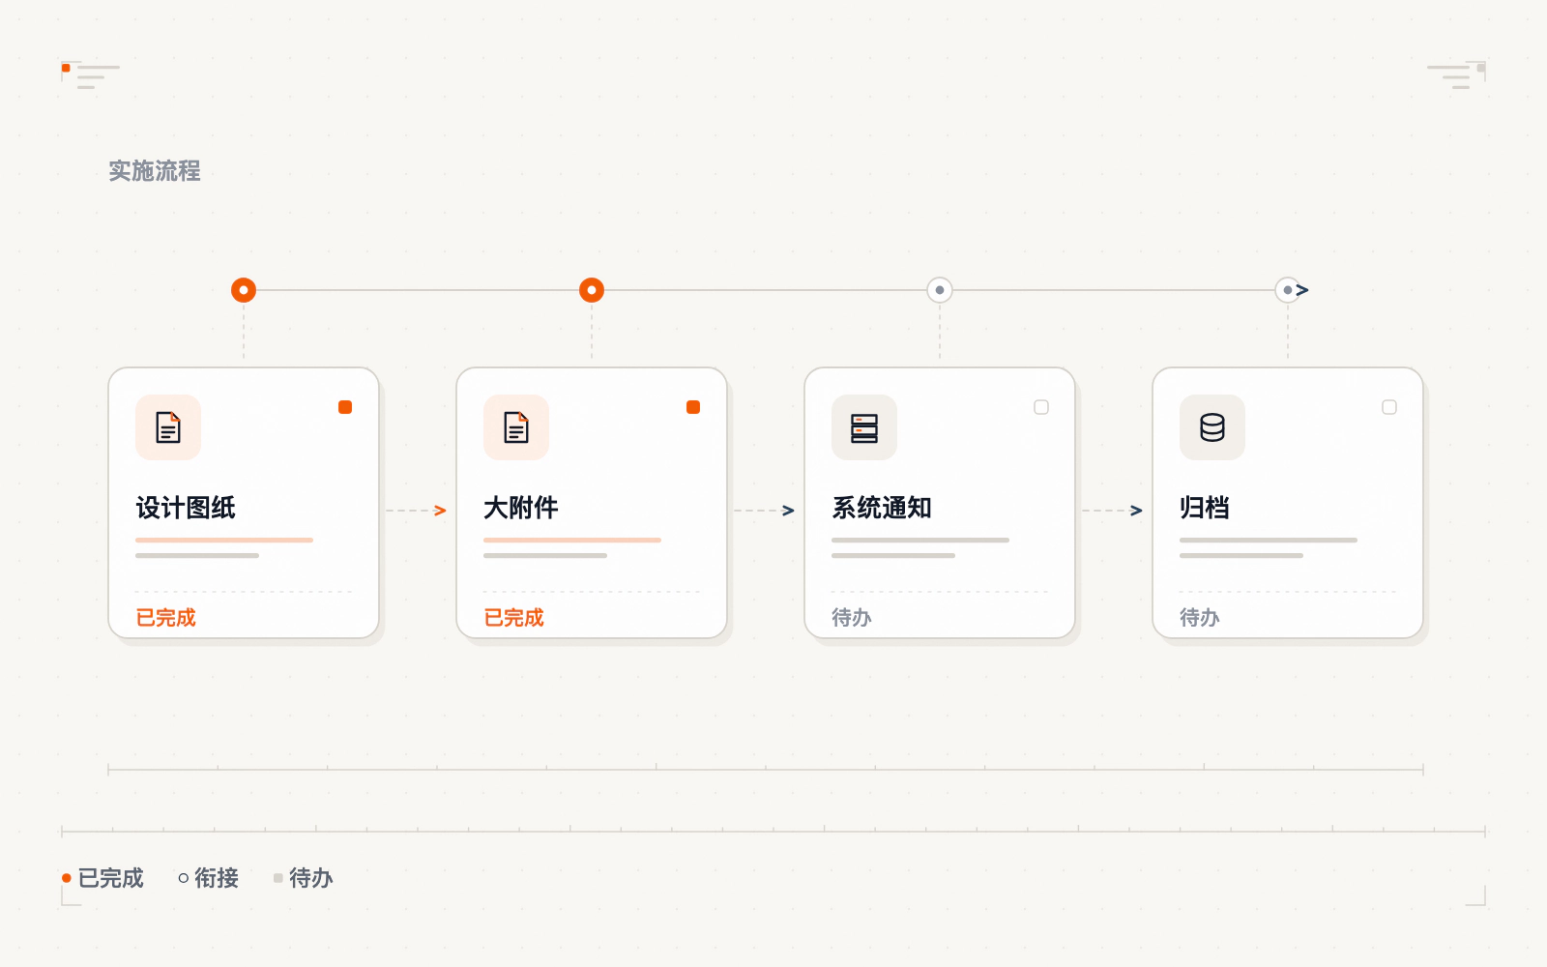The height and width of the screenshot is (967, 1547).
Task: Select the 衔接 legend entry
Action: coord(209,878)
